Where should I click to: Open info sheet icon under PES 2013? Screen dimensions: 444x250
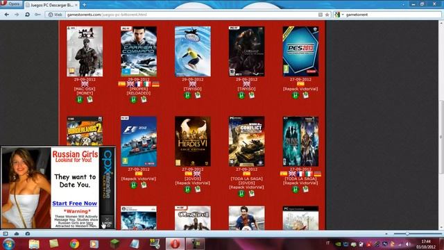click(305, 95)
